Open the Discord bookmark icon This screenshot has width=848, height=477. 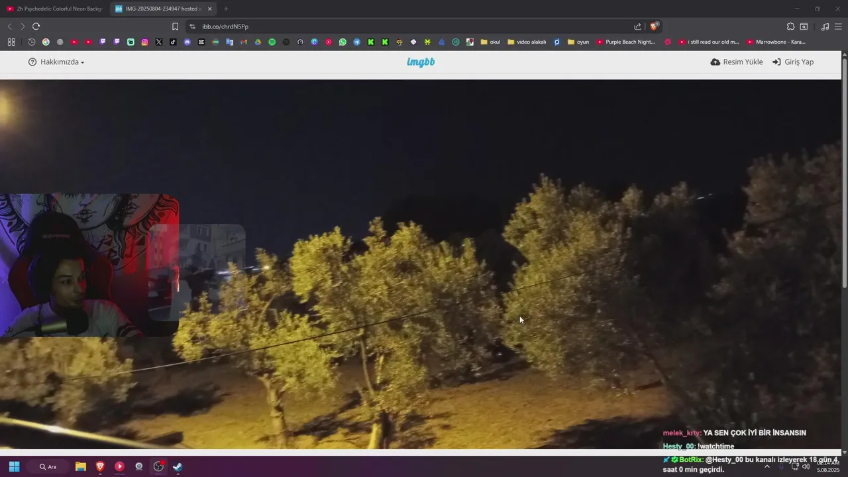pos(187,42)
